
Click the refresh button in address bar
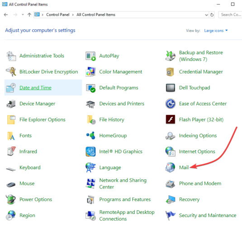click(x=212, y=15)
